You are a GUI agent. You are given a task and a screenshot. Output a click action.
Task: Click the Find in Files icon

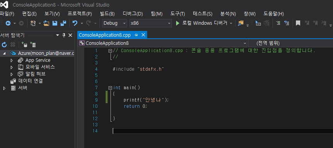[241, 23]
